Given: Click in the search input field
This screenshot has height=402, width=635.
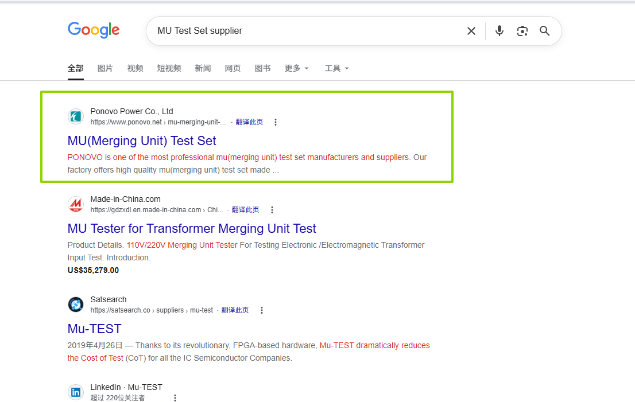Looking at the screenshot, I should point(308,31).
